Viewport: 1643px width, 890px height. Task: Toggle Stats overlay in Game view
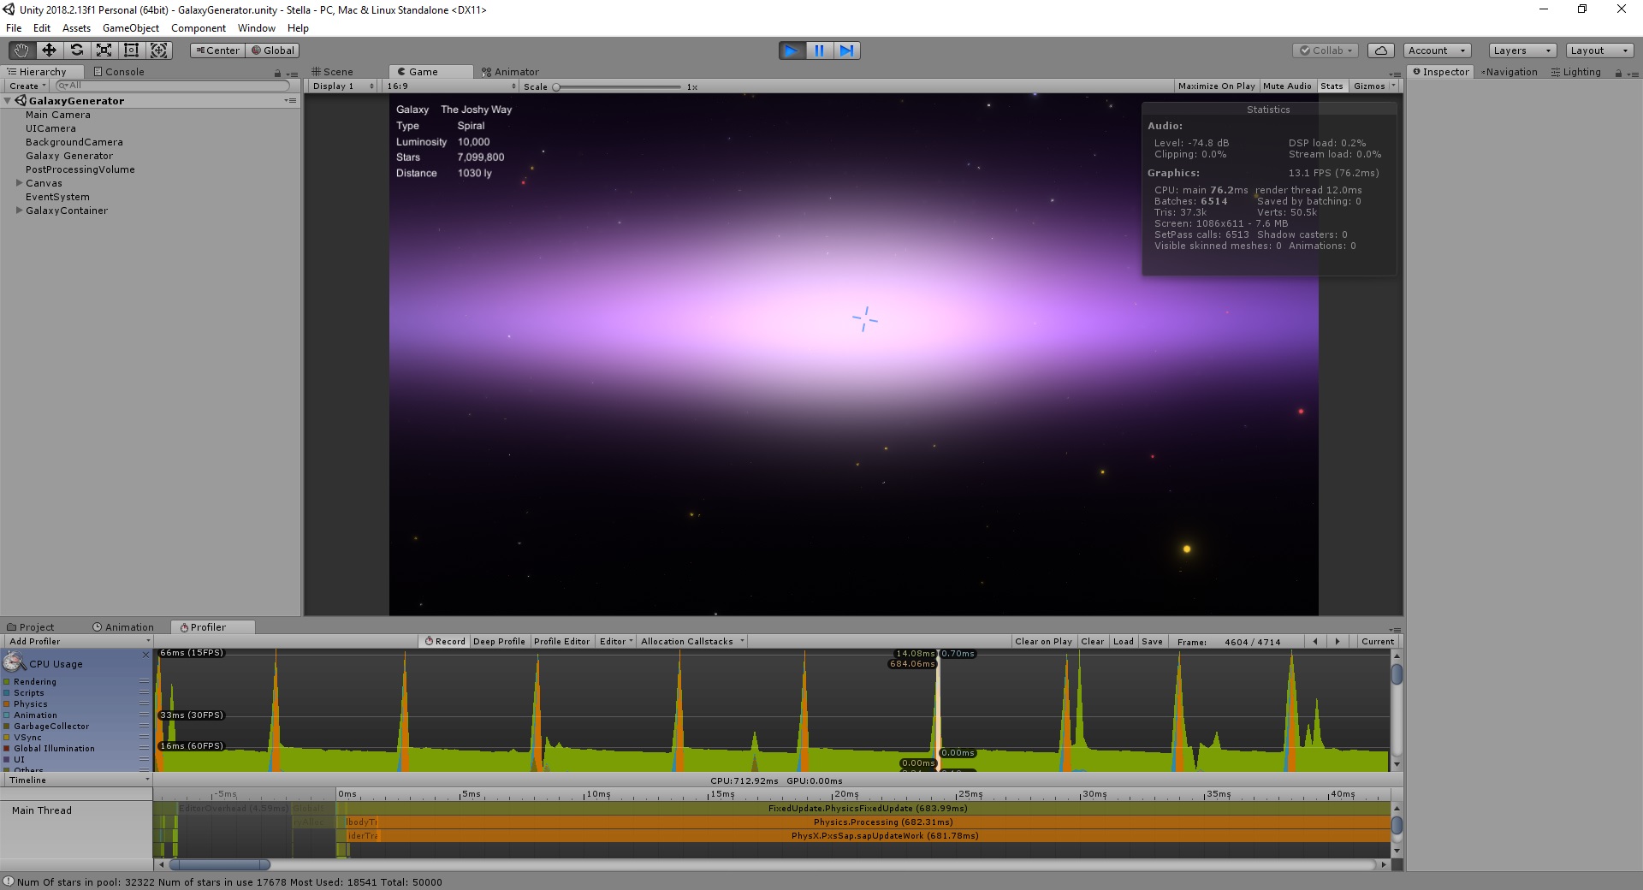tap(1332, 86)
